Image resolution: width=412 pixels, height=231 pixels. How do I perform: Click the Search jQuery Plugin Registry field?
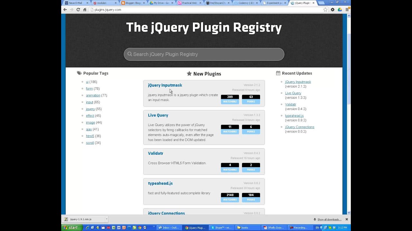point(204,54)
